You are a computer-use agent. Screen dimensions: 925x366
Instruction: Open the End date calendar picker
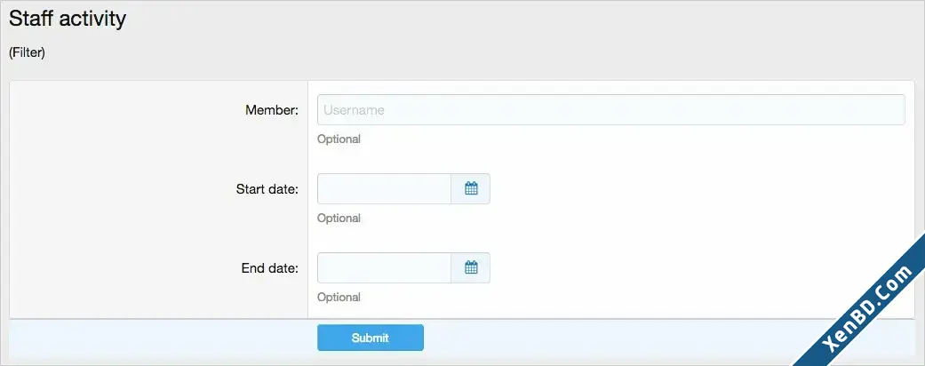[x=471, y=267]
